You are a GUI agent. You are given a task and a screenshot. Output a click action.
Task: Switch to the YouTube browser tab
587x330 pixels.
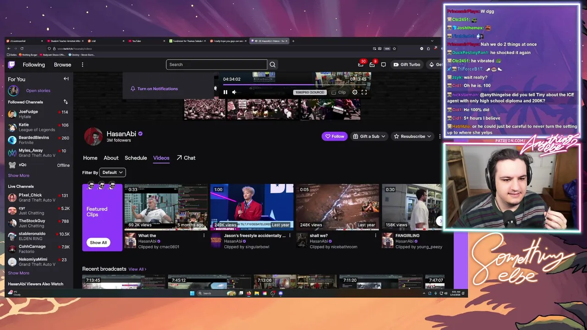tap(147, 41)
